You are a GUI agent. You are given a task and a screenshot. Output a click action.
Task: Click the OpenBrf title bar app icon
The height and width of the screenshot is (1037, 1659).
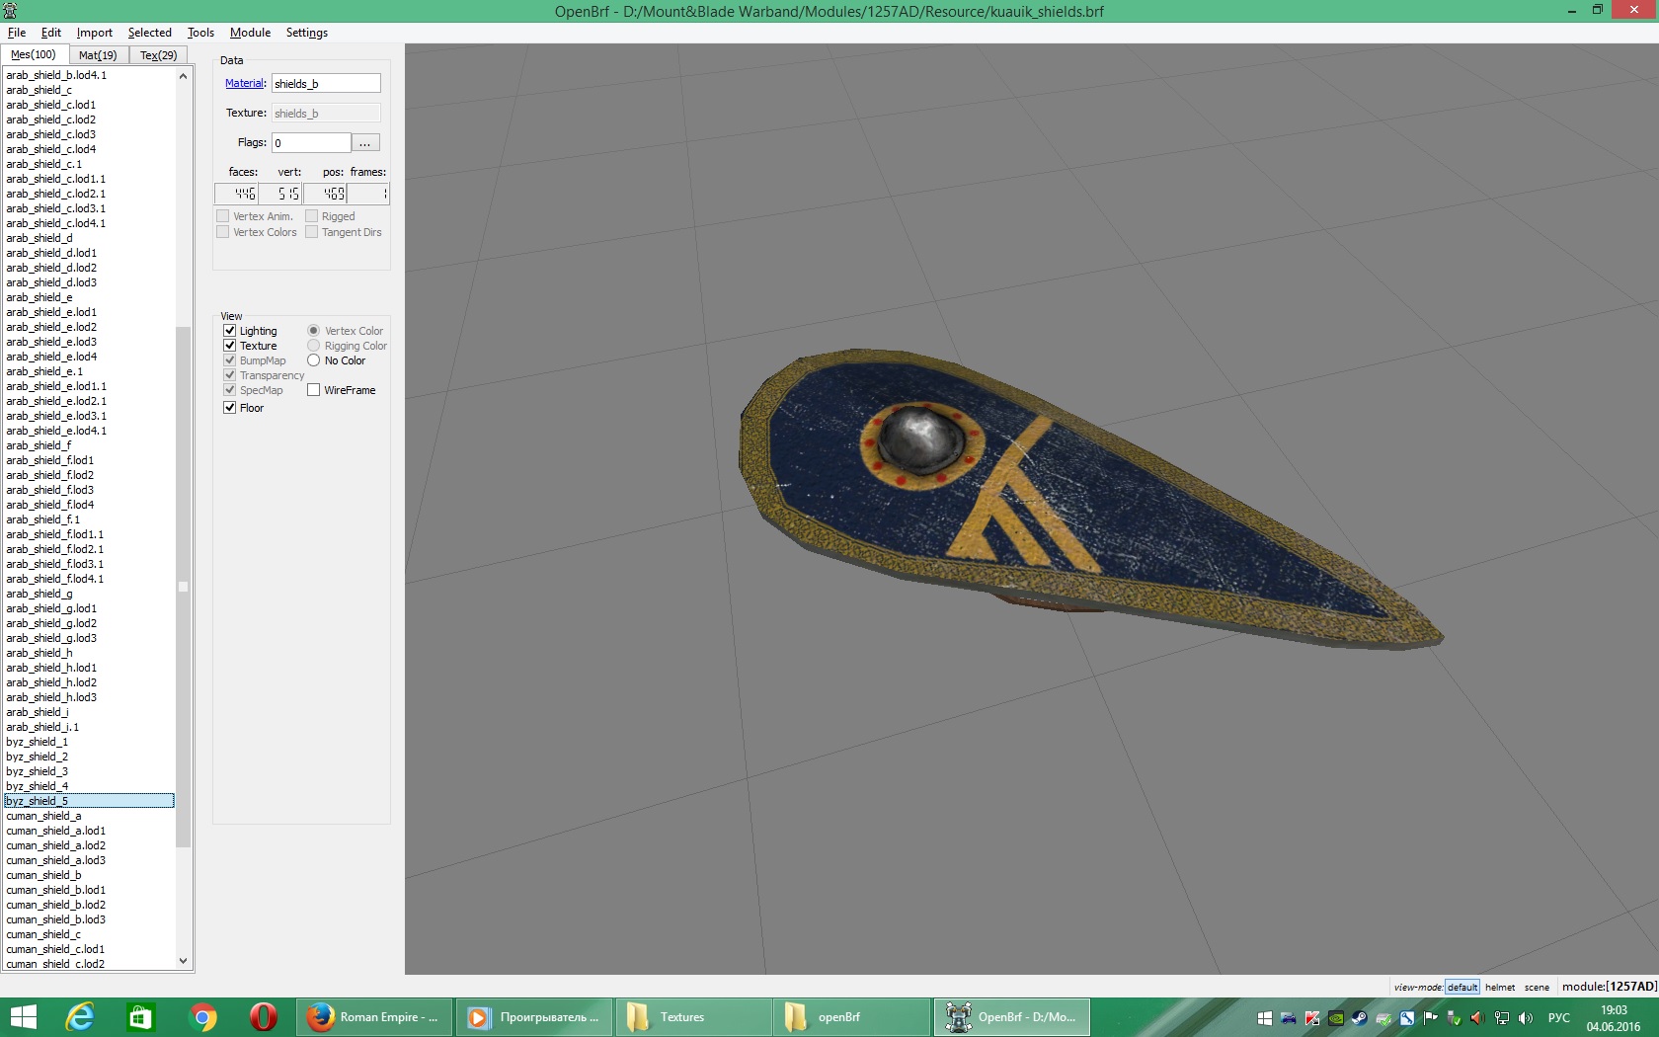click(x=10, y=11)
